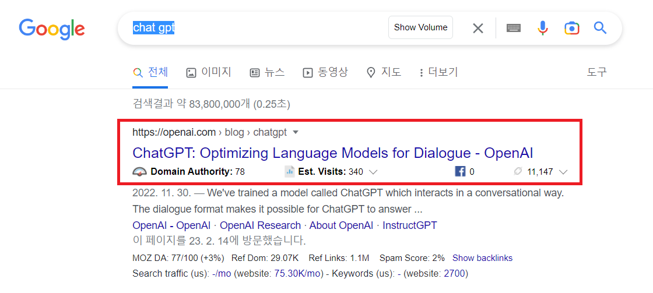
Task: Click the Facebook share count icon
Action: click(460, 171)
